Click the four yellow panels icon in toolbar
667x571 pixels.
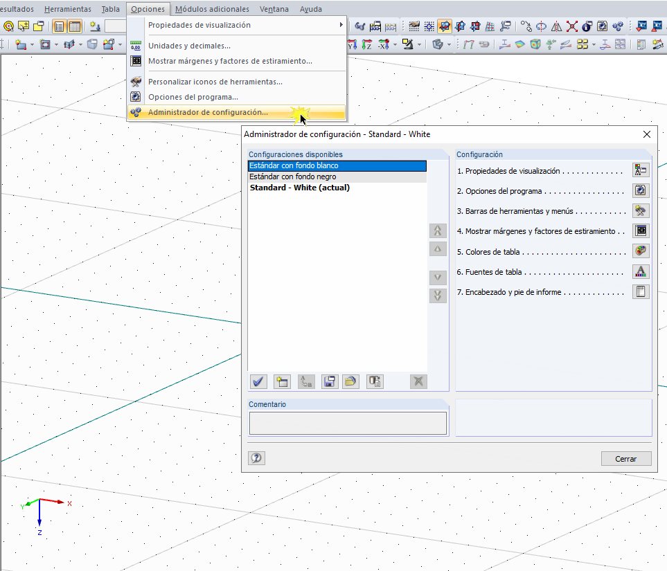coord(582,44)
